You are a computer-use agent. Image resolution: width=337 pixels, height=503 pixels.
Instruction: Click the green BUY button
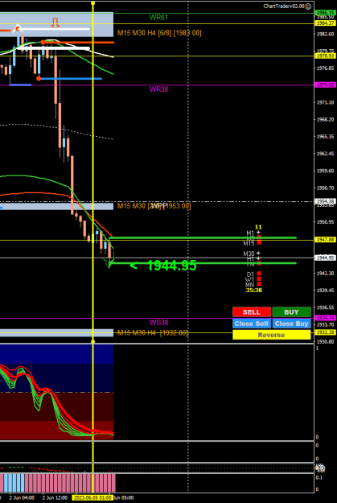[x=292, y=312]
